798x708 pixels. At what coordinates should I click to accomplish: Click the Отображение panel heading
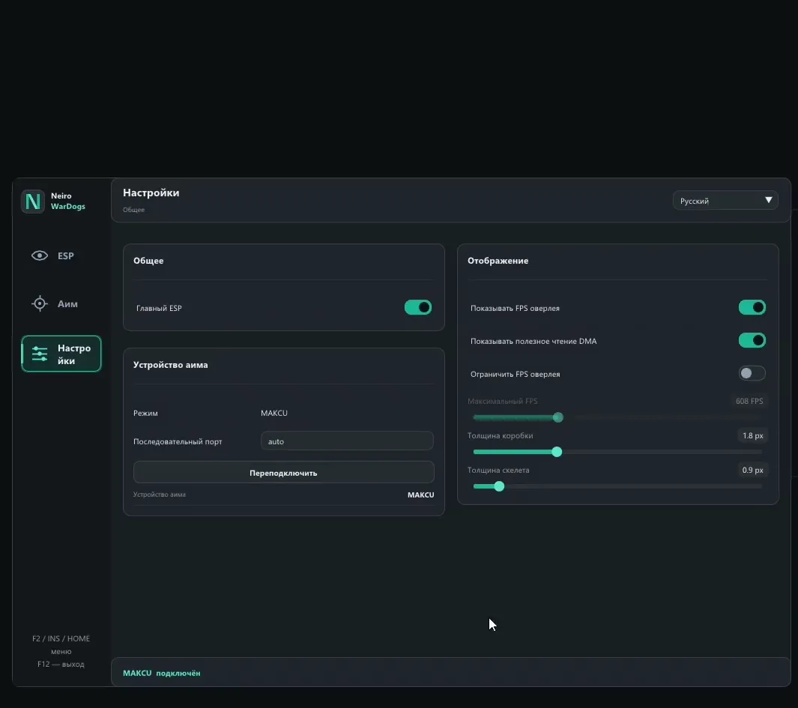point(498,261)
